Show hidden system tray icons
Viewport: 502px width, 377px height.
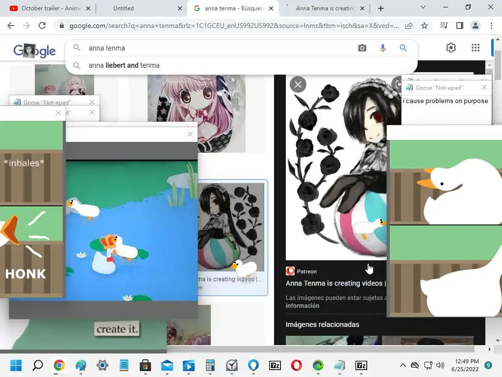pyautogui.click(x=403, y=365)
